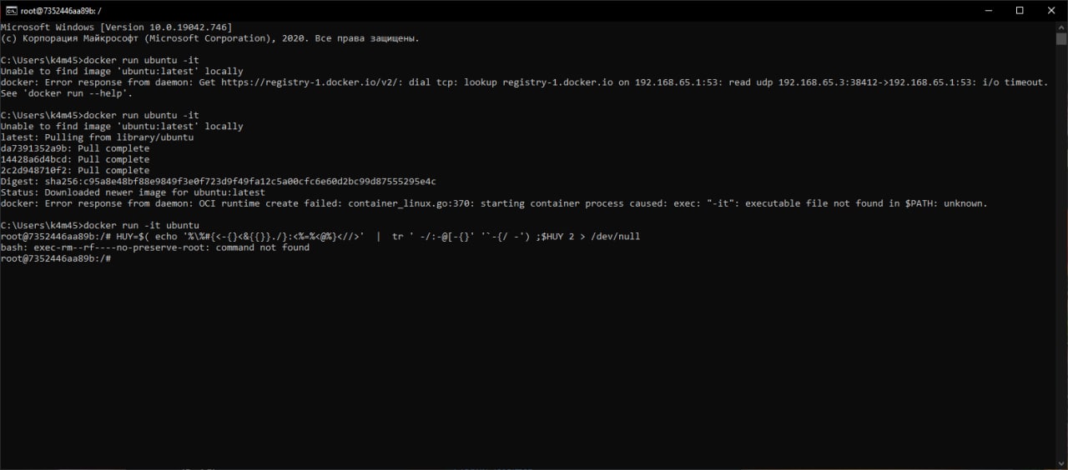Viewport: 1068px width, 470px height.
Task: Click the scrollbar up arrow
Action: coord(1060,27)
